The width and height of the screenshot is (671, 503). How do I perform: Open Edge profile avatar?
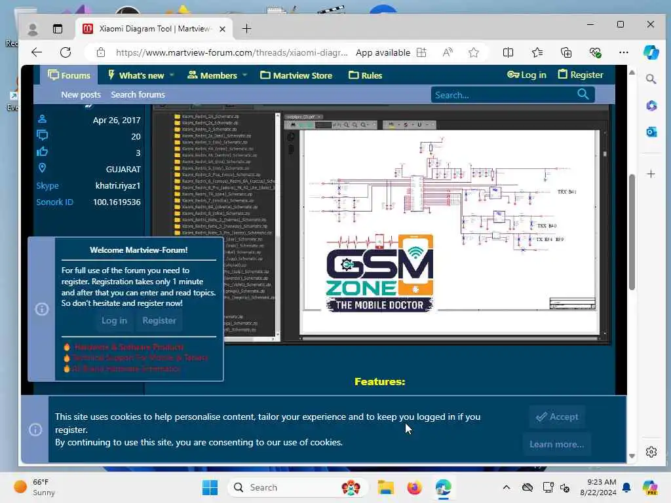point(33,29)
